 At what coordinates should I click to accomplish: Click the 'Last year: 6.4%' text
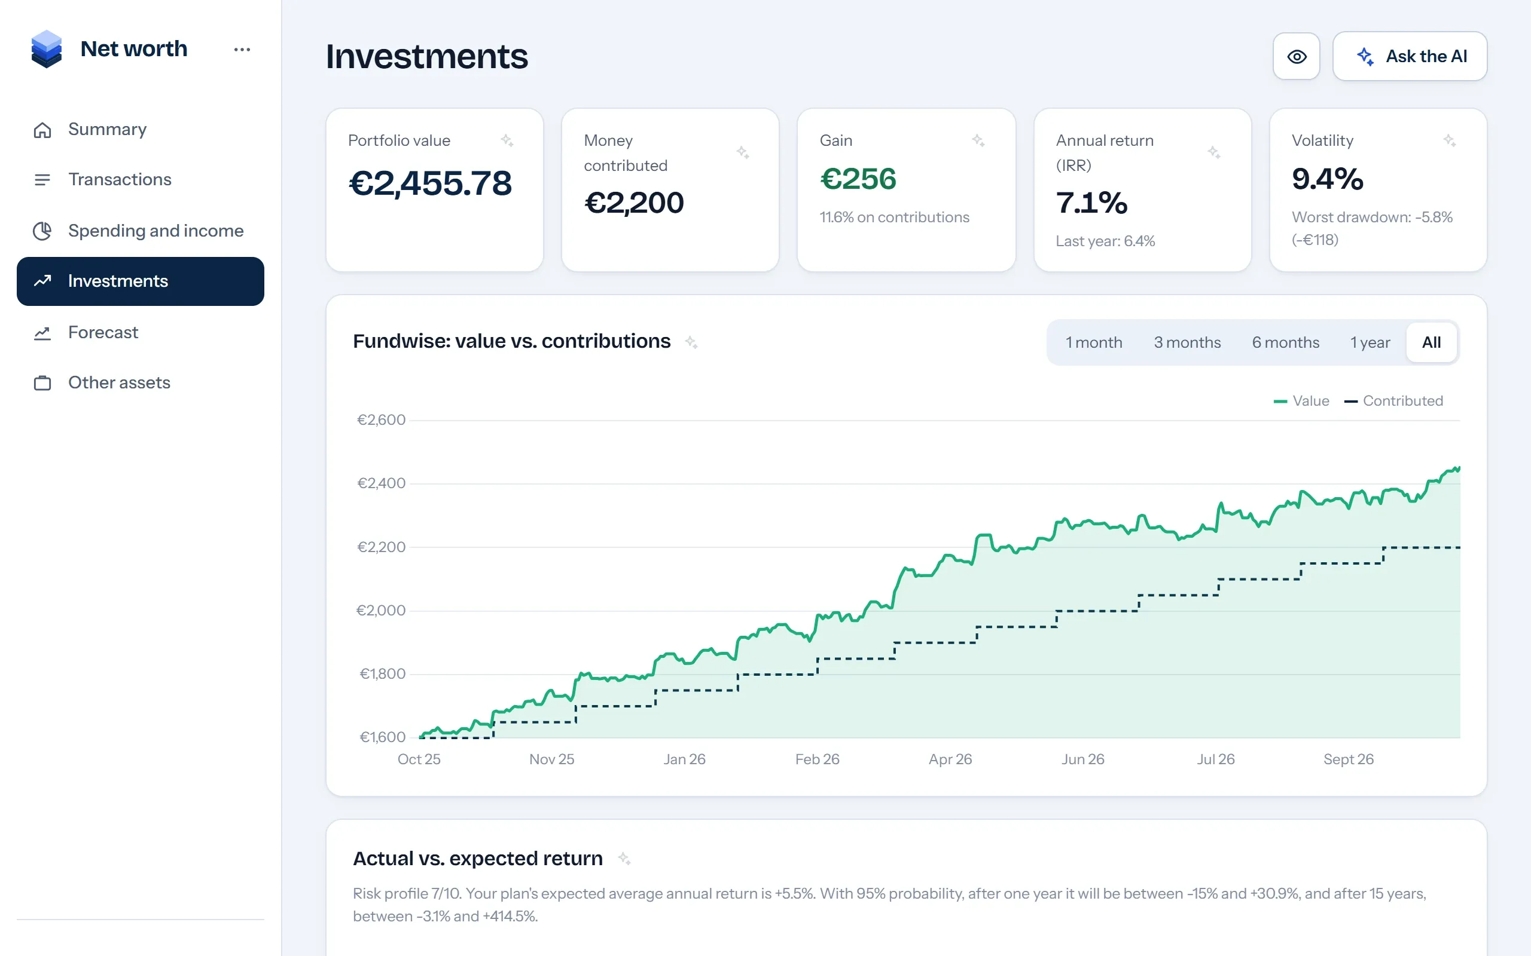pos(1105,241)
